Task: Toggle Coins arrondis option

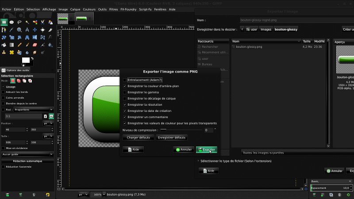Action: (3, 98)
